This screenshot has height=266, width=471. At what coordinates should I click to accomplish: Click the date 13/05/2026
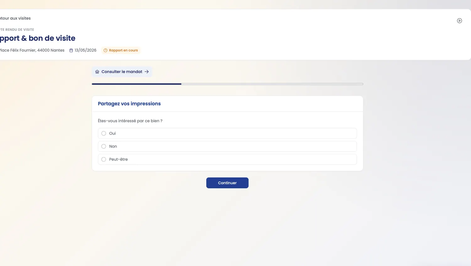point(85,50)
